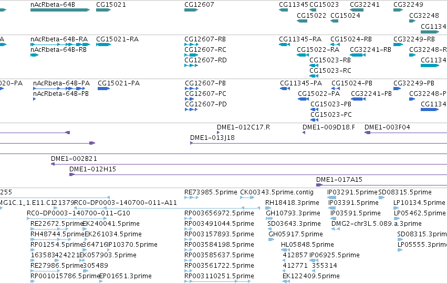
Task: Select transcript nAcRbeta-64B-RA
Action: [x=60, y=45]
